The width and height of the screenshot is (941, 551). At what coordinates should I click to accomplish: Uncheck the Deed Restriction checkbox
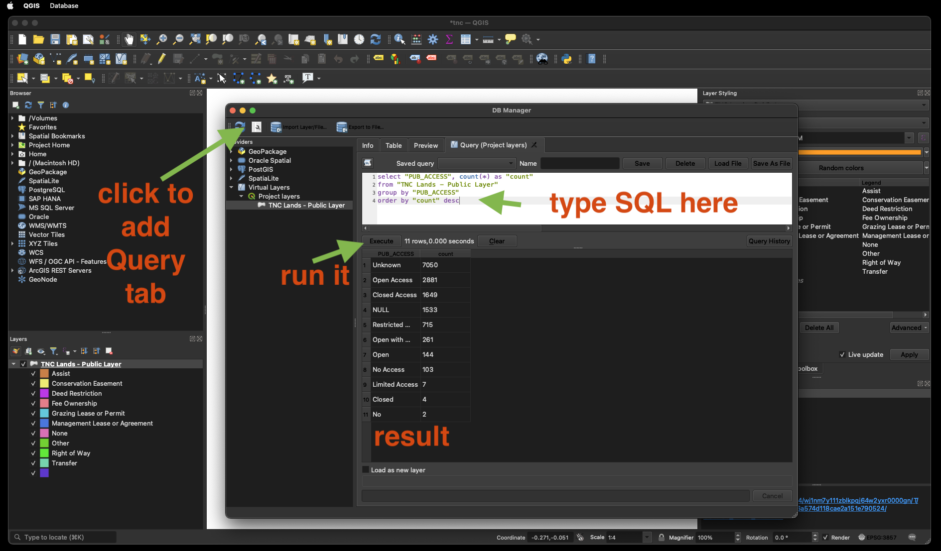33,393
